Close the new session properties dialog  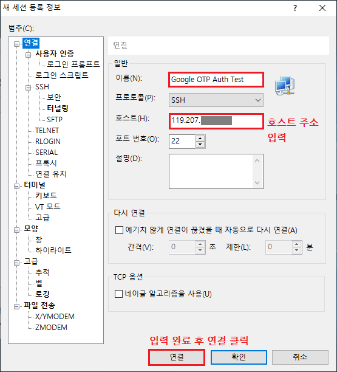coord(322,8)
